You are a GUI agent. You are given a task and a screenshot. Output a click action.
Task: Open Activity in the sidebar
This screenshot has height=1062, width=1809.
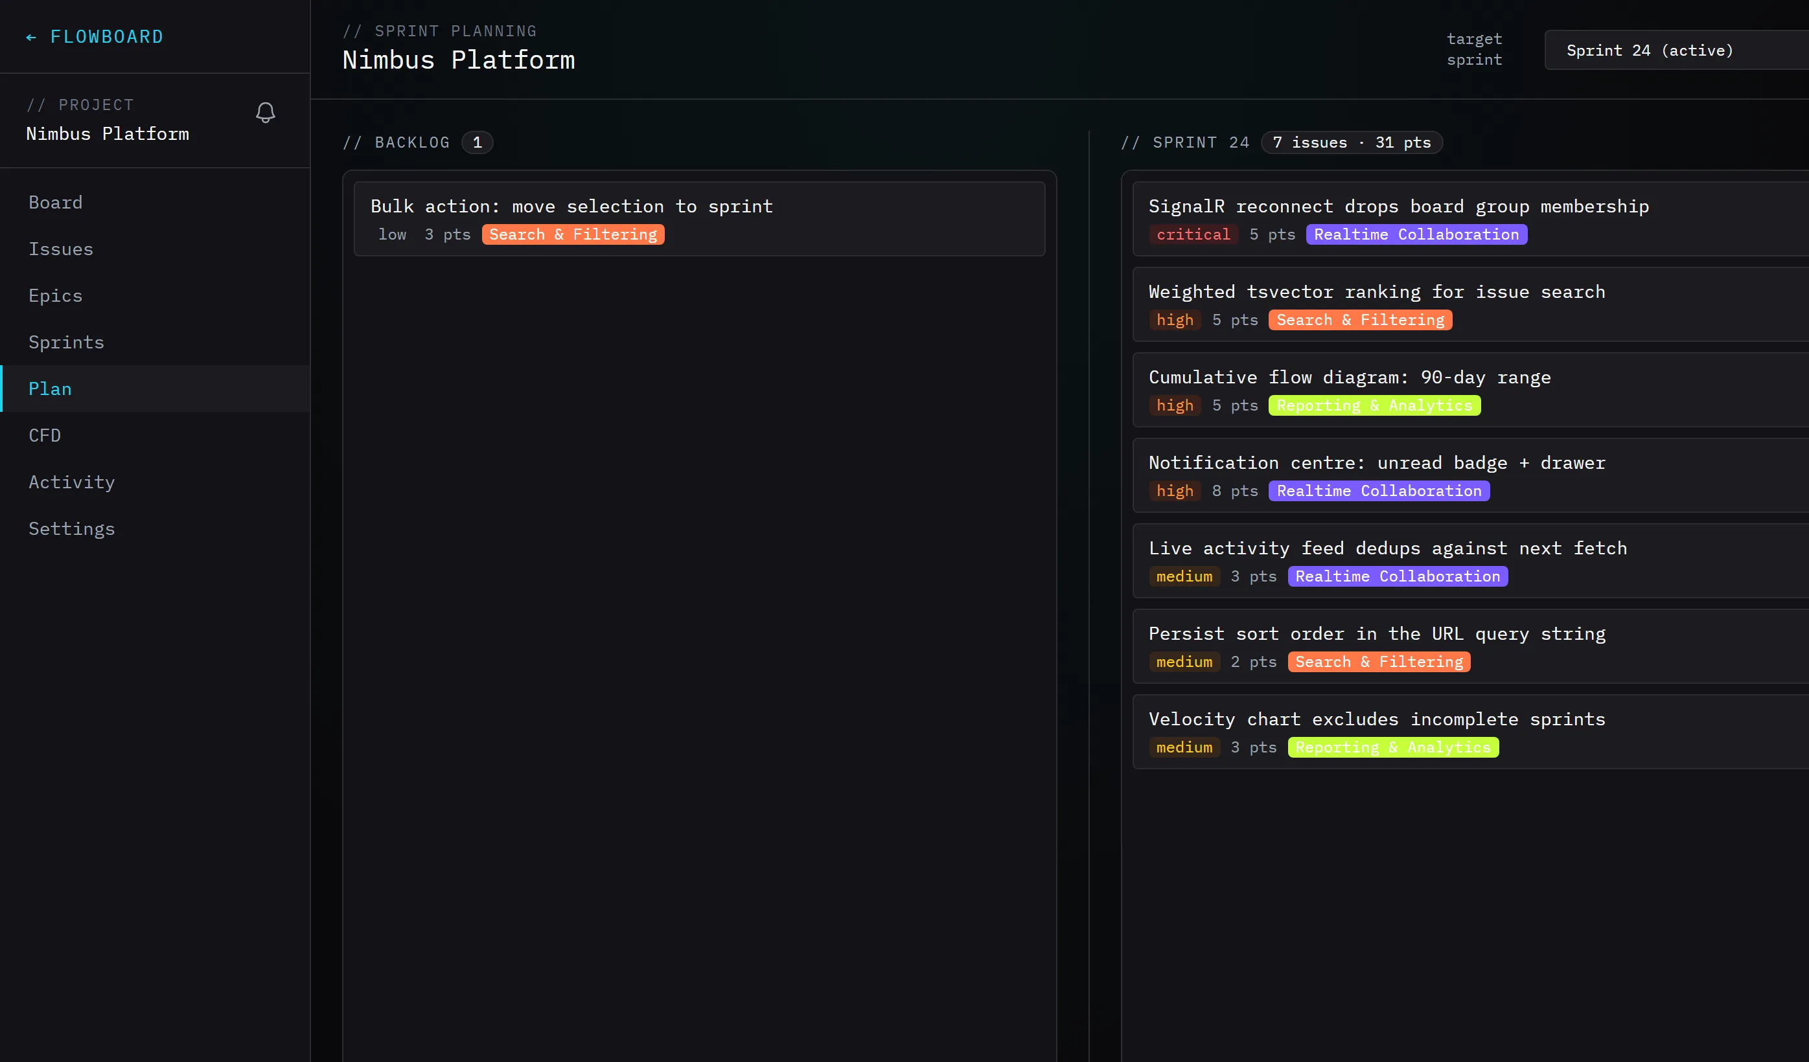(x=155, y=482)
